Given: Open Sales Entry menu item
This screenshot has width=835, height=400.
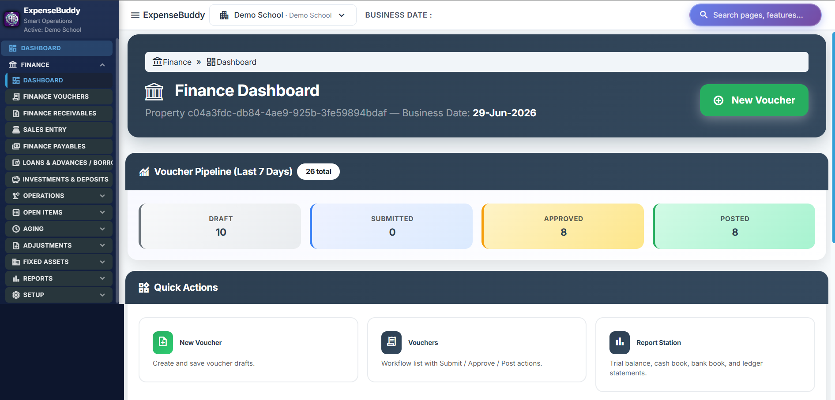Looking at the screenshot, I should click(x=59, y=130).
